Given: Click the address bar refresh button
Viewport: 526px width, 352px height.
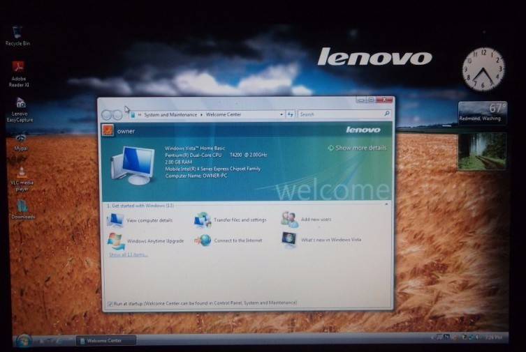Looking at the screenshot, I should 291,114.
